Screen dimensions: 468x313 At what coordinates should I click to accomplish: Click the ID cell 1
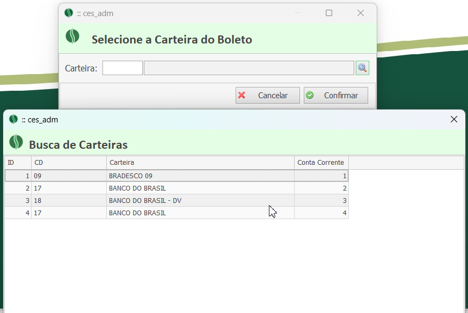pyautogui.click(x=18, y=176)
